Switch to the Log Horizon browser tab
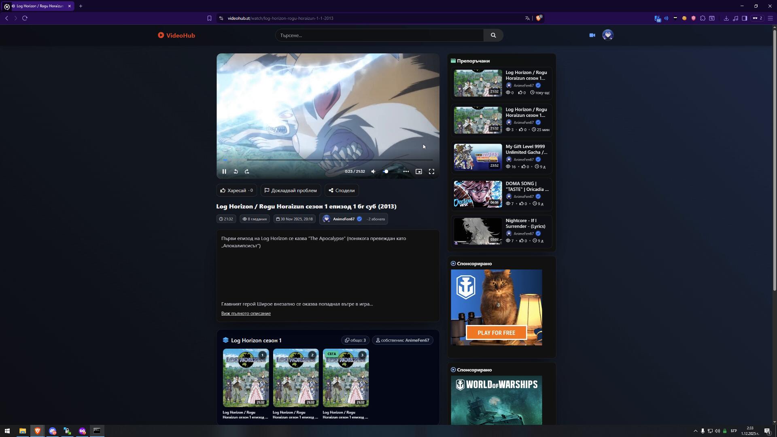The width and height of the screenshot is (777, 437). click(x=39, y=6)
